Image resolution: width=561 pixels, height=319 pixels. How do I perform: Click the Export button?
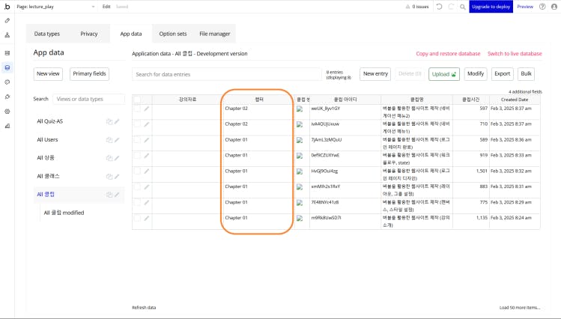coord(503,73)
